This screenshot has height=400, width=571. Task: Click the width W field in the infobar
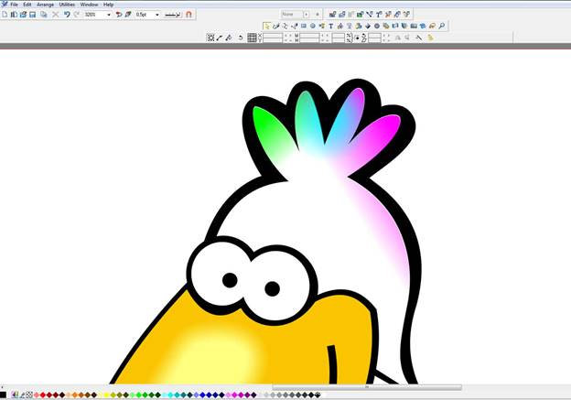click(309, 36)
